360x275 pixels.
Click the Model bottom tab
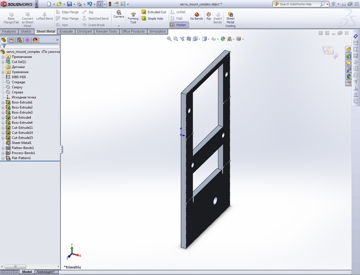coord(27,272)
